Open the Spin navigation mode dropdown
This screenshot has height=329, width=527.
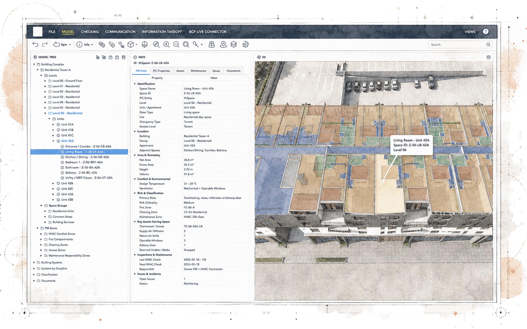62,45
